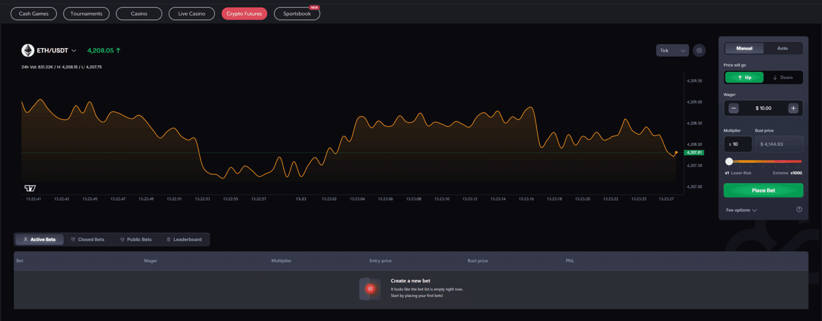Viewport: 822px width, 321px height.
Task: Increase wager with the plus button
Action: [793, 108]
